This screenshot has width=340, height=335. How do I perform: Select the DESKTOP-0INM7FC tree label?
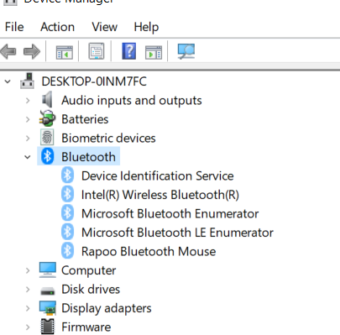94,81
